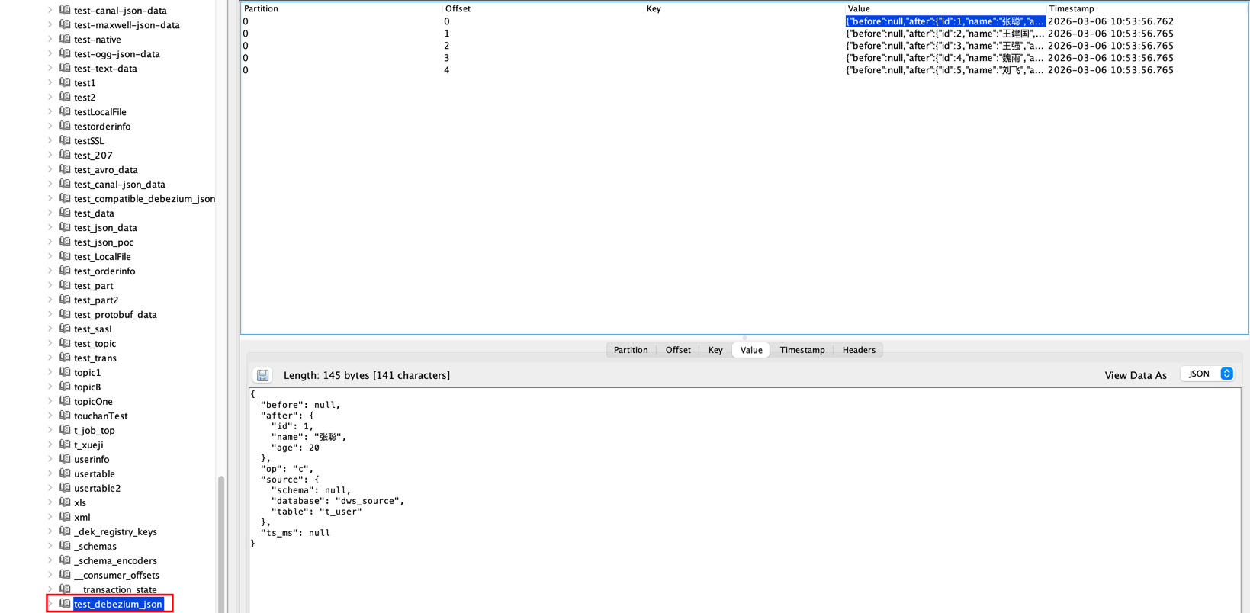Click the topic icon next to test_debezium_json

[65, 604]
